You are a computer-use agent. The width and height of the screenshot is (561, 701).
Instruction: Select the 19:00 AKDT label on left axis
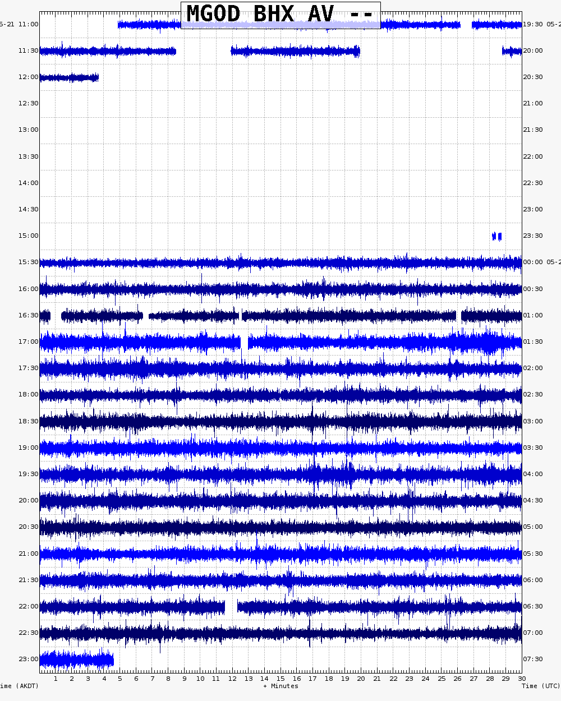[28, 448]
